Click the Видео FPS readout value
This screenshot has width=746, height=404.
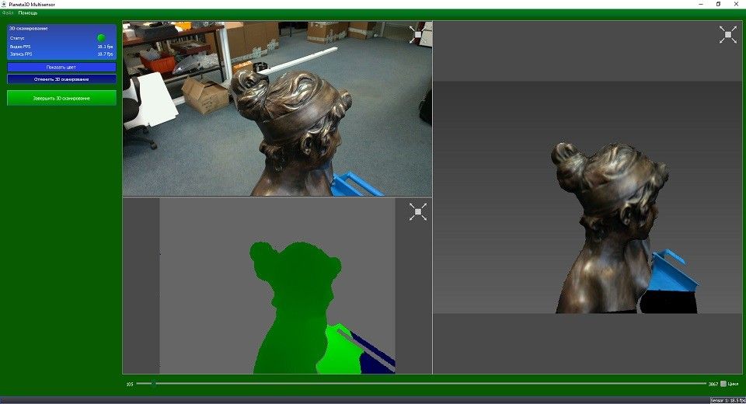105,47
